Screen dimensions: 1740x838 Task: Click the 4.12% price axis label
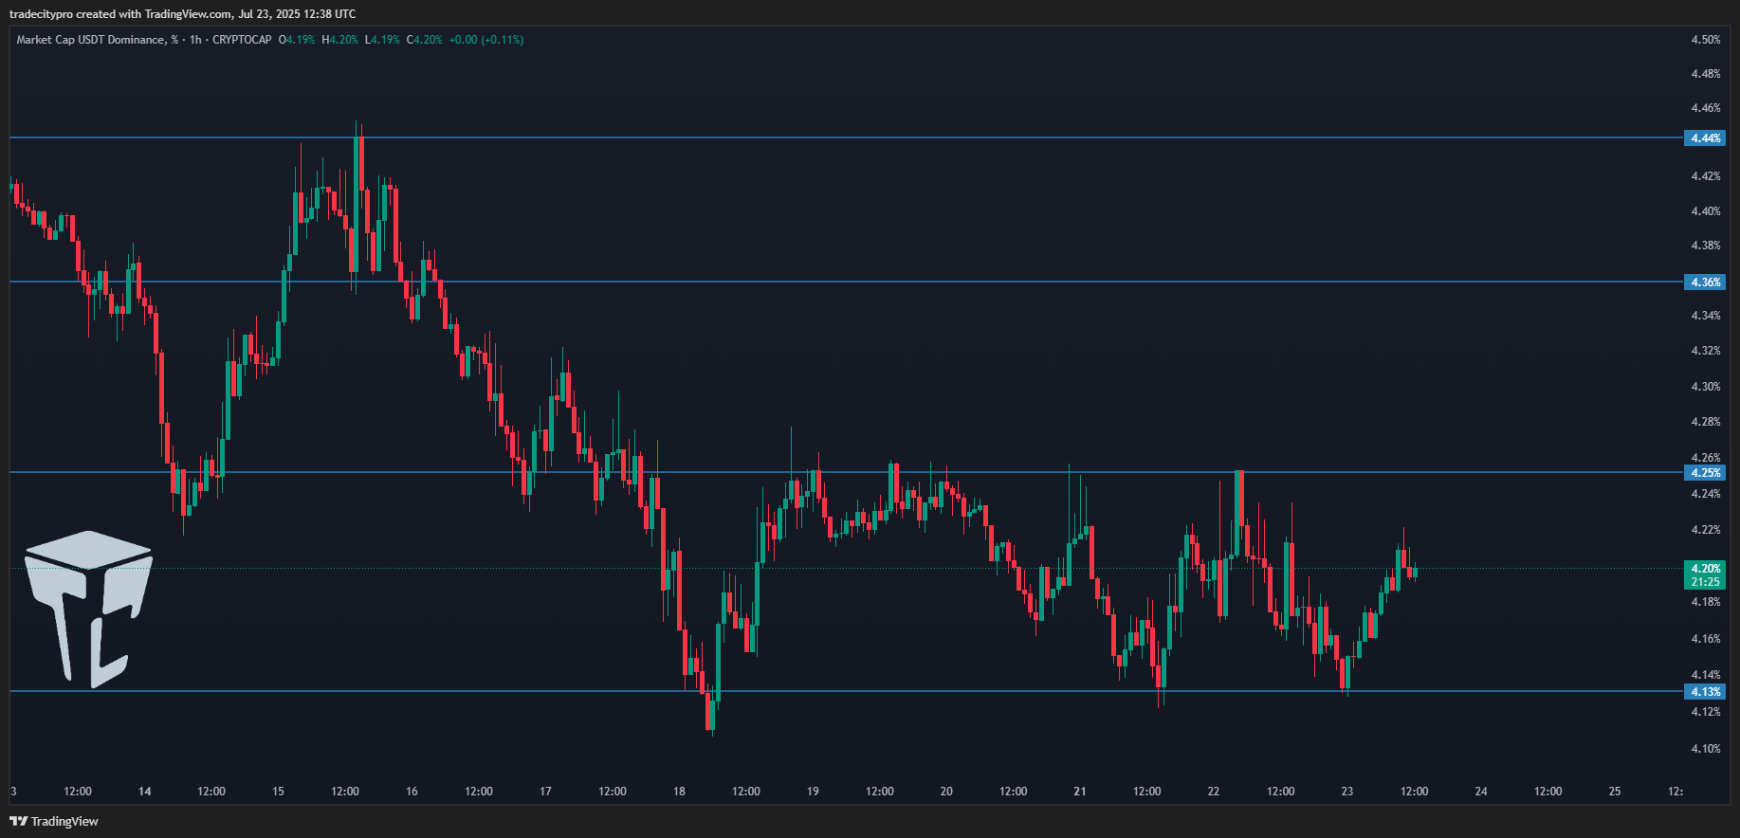pos(1706,712)
